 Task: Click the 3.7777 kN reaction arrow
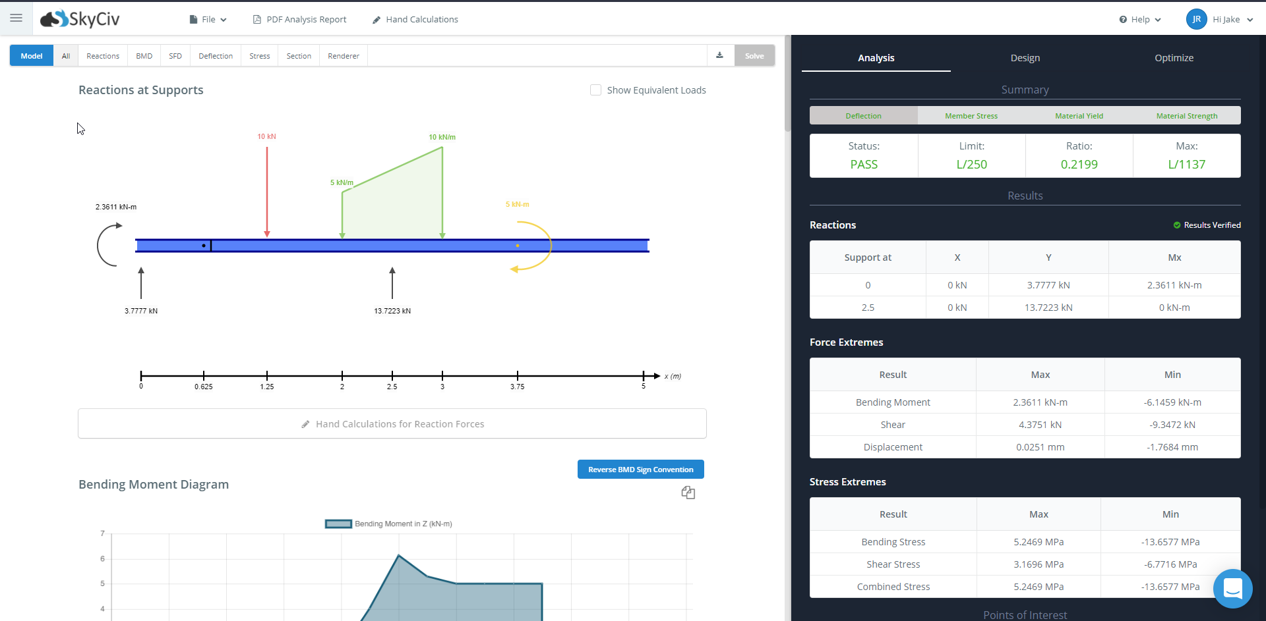click(141, 283)
